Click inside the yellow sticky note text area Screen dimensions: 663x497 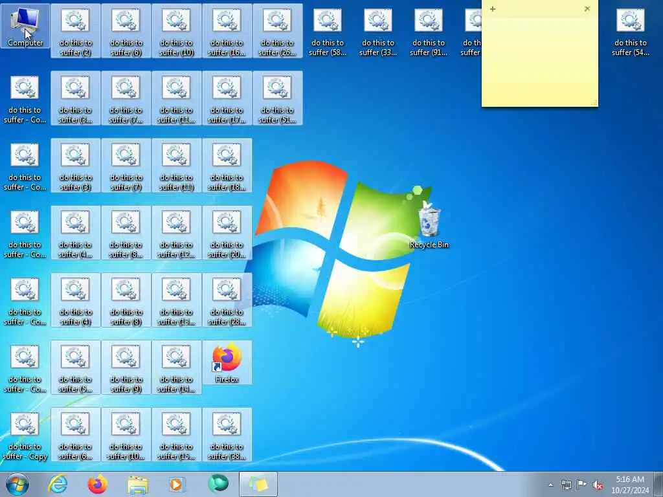click(539, 61)
